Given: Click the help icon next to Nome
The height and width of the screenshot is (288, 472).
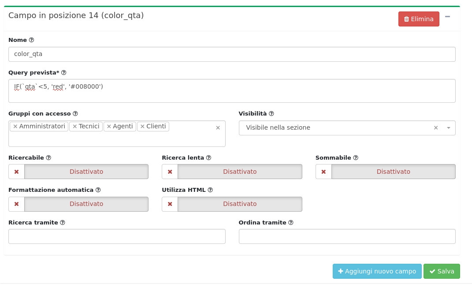Looking at the screenshot, I should click(x=31, y=40).
